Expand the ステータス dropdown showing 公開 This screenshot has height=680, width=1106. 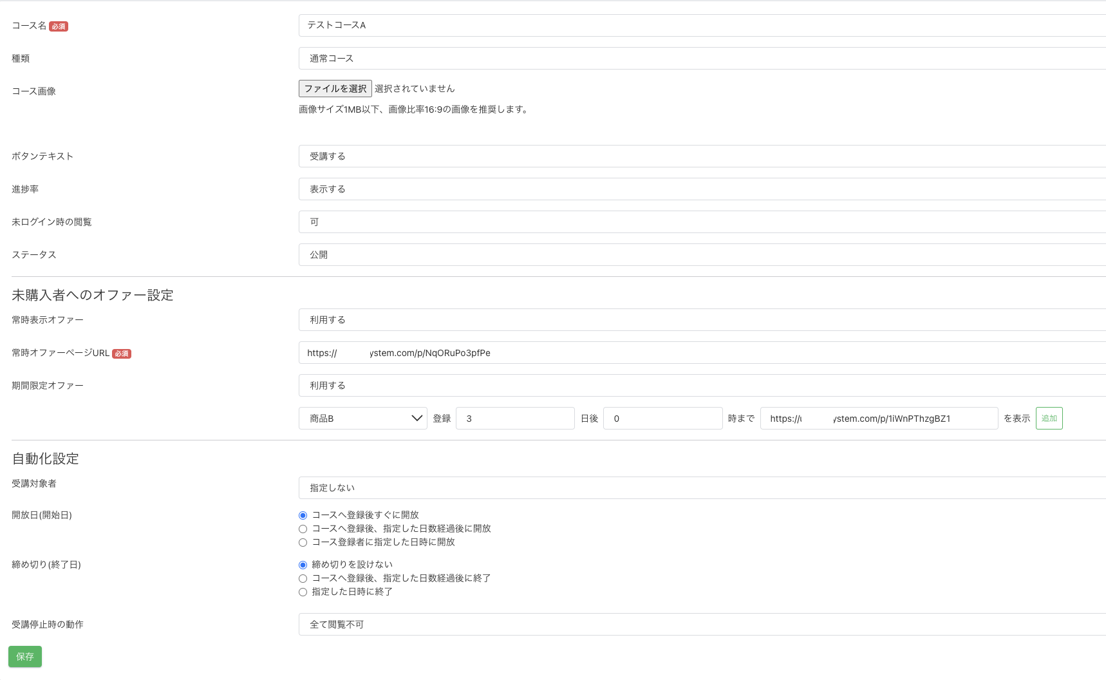[702, 254]
